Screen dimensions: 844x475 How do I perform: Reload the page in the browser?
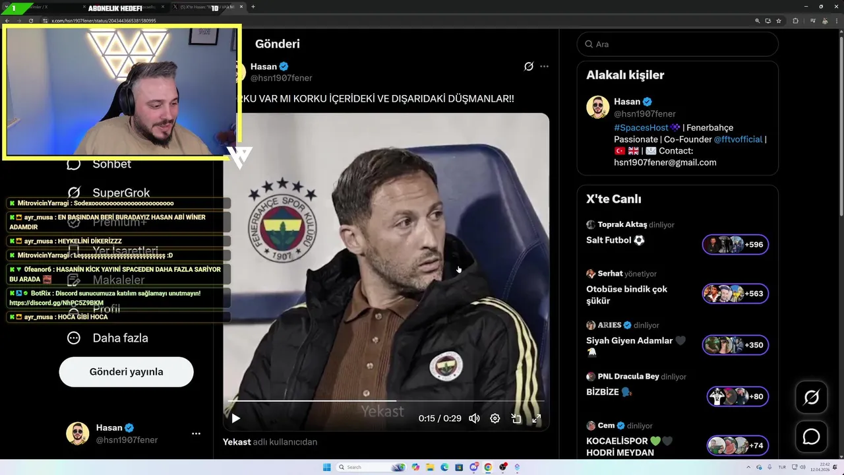click(x=30, y=21)
